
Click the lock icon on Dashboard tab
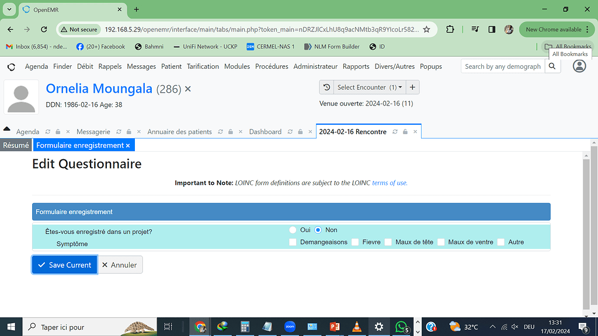point(300,132)
